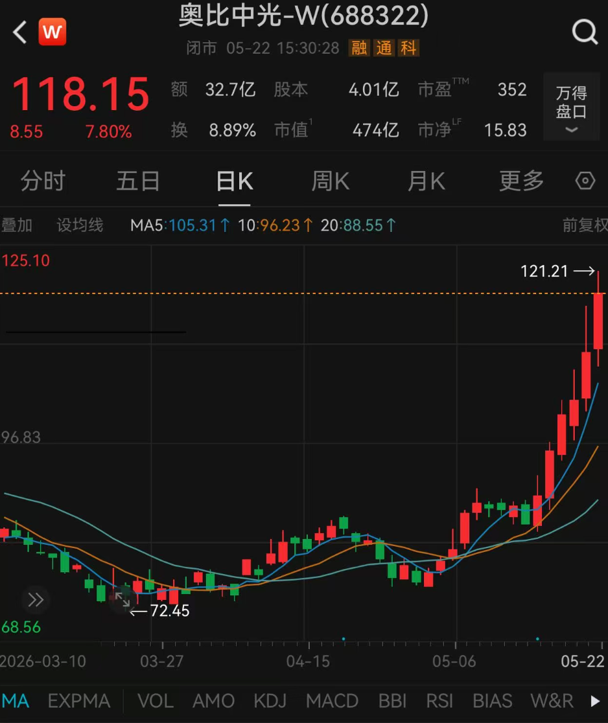608x723 pixels.
Task: Tap the 股本 value 4.01亿
Action: coord(373,89)
